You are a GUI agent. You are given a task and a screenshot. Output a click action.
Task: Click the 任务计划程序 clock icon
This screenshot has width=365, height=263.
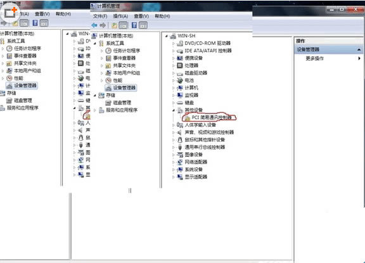108,51
